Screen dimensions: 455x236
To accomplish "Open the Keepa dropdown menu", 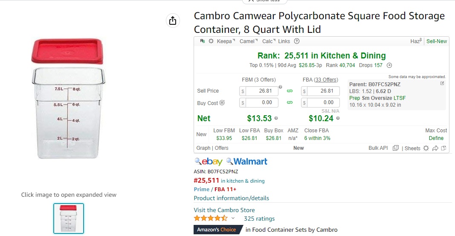I will coord(226,41).
